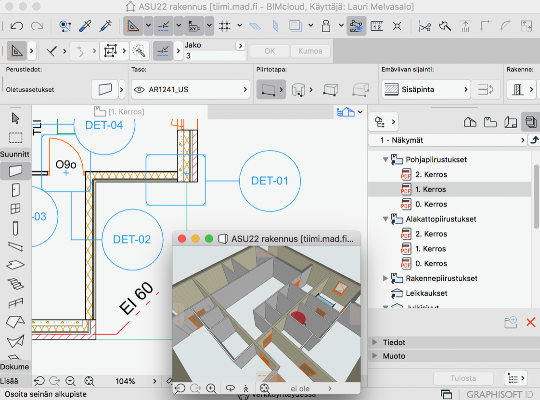Select the Marquee tool in the toolbox

pos(15,137)
